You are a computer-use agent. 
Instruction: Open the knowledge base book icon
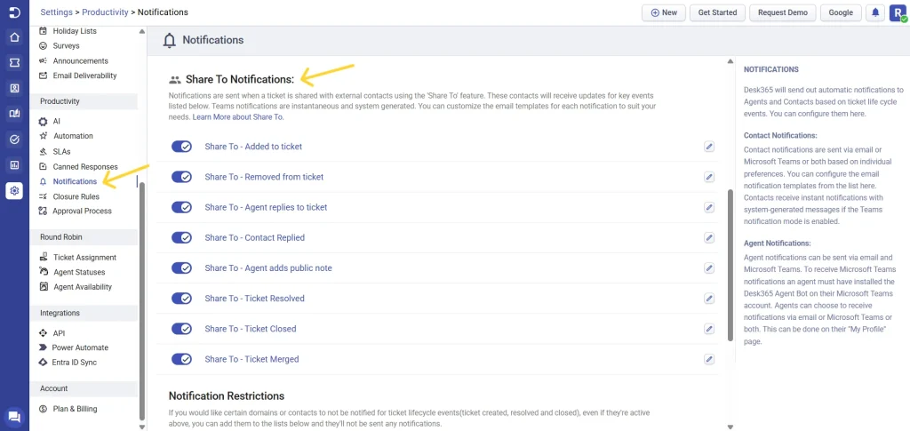14,114
